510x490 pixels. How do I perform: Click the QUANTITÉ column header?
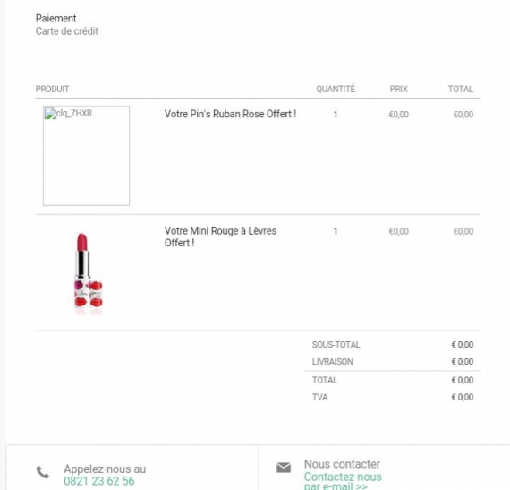[336, 89]
